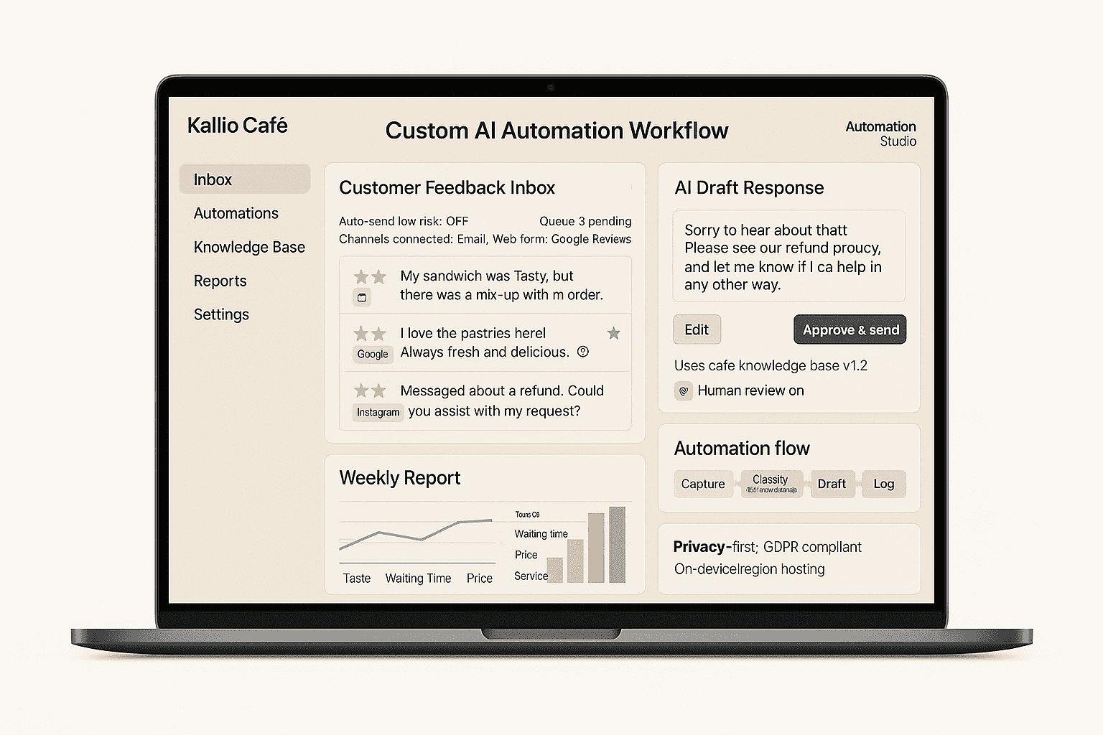Click the star rating on the sandwich review

[x=370, y=276]
